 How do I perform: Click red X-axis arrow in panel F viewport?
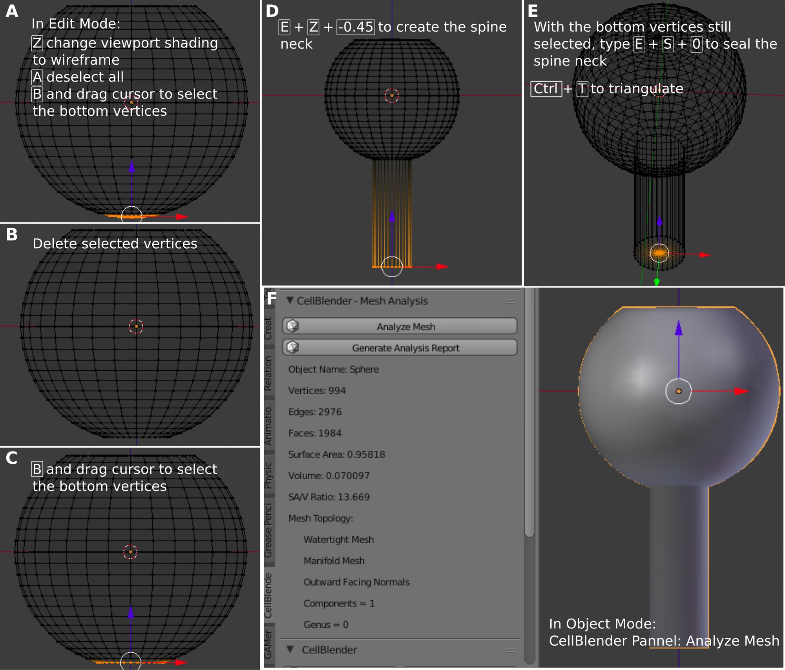[741, 391]
